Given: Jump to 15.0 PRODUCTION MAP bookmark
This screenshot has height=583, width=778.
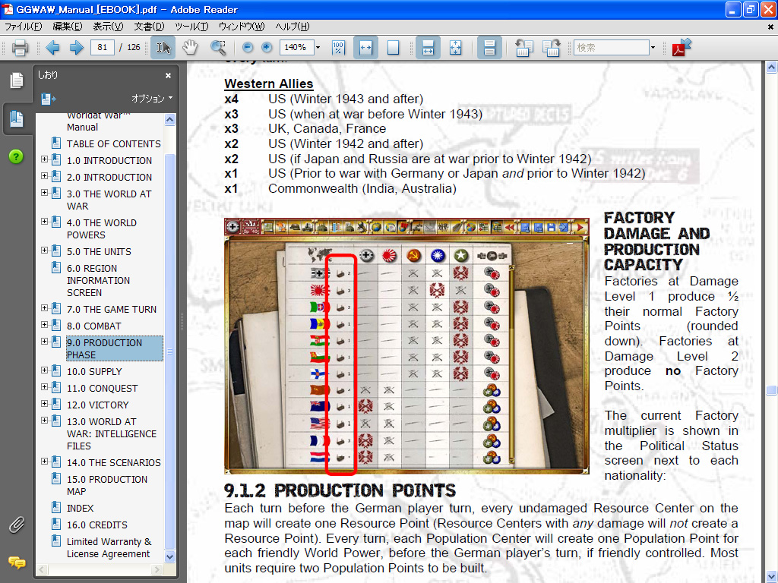Looking at the screenshot, I should pyautogui.click(x=107, y=485).
